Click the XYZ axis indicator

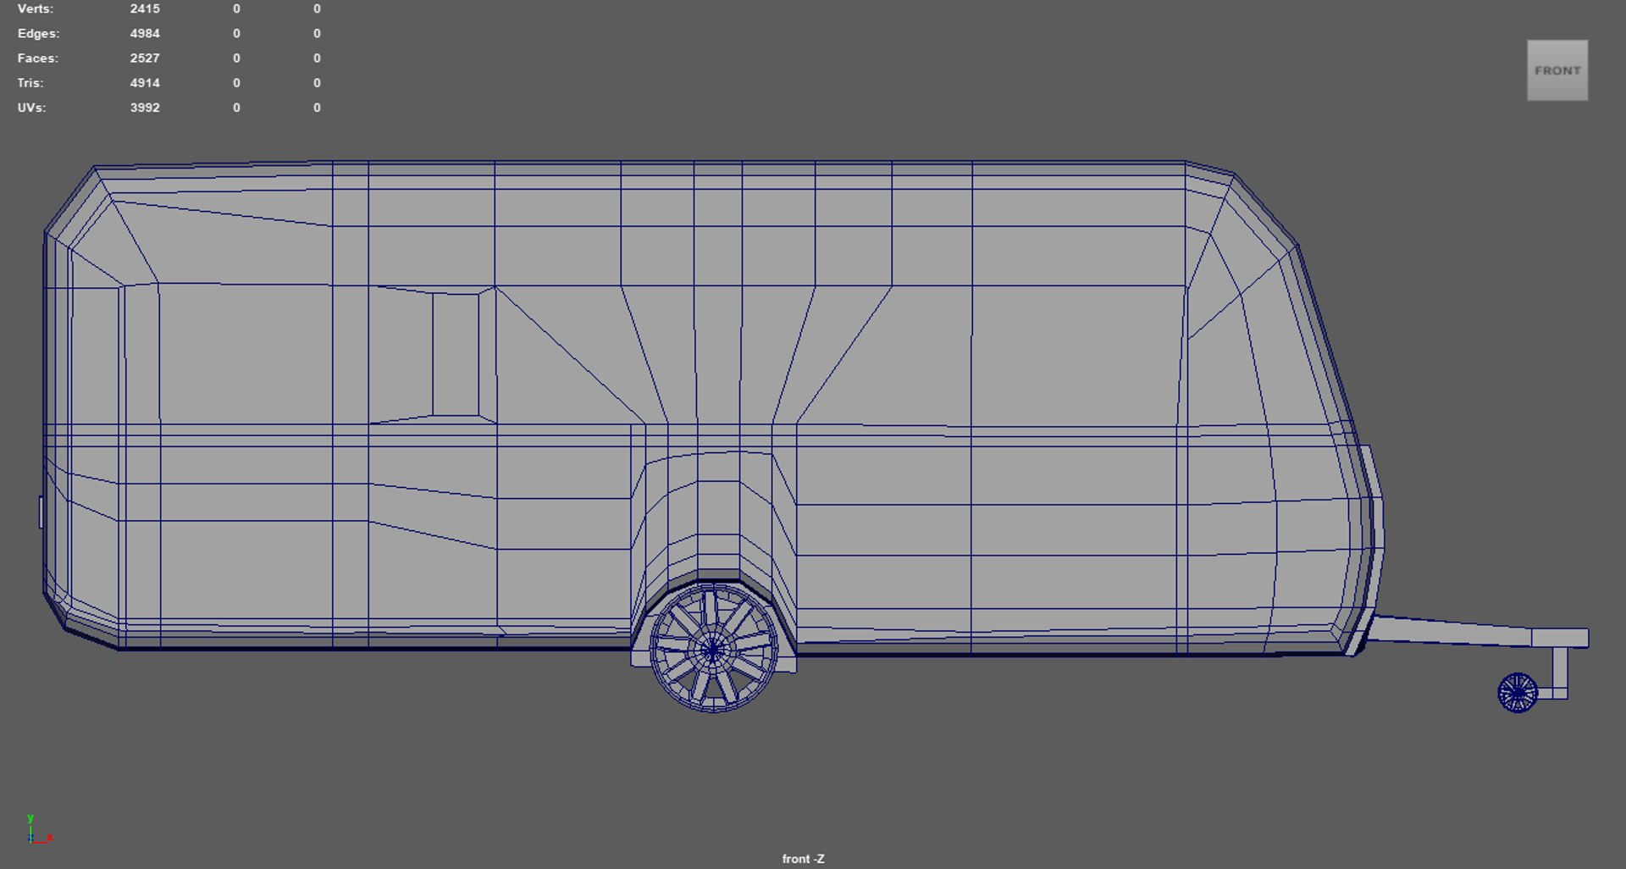pyautogui.click(x=38, y=830)
